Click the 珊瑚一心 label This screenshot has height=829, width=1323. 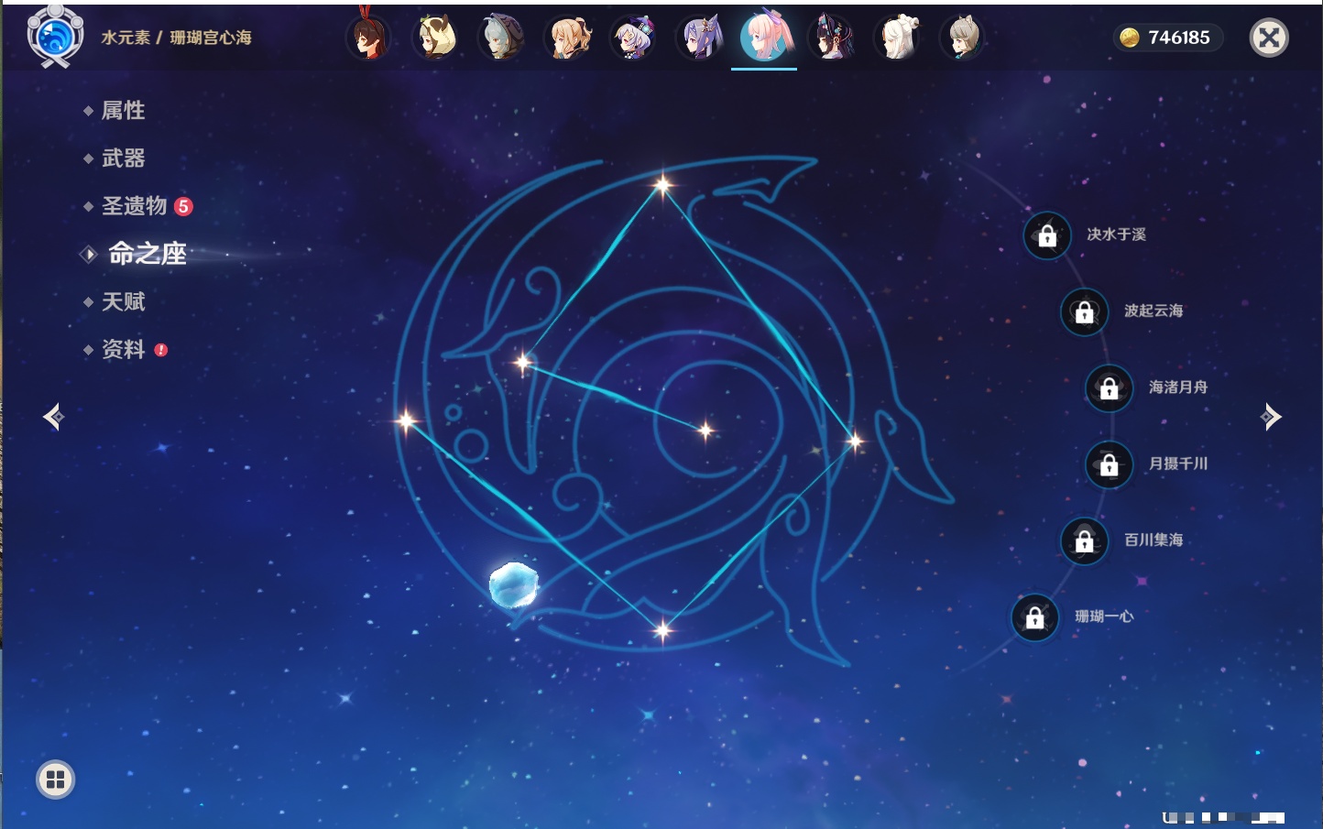pos(1104,616)
